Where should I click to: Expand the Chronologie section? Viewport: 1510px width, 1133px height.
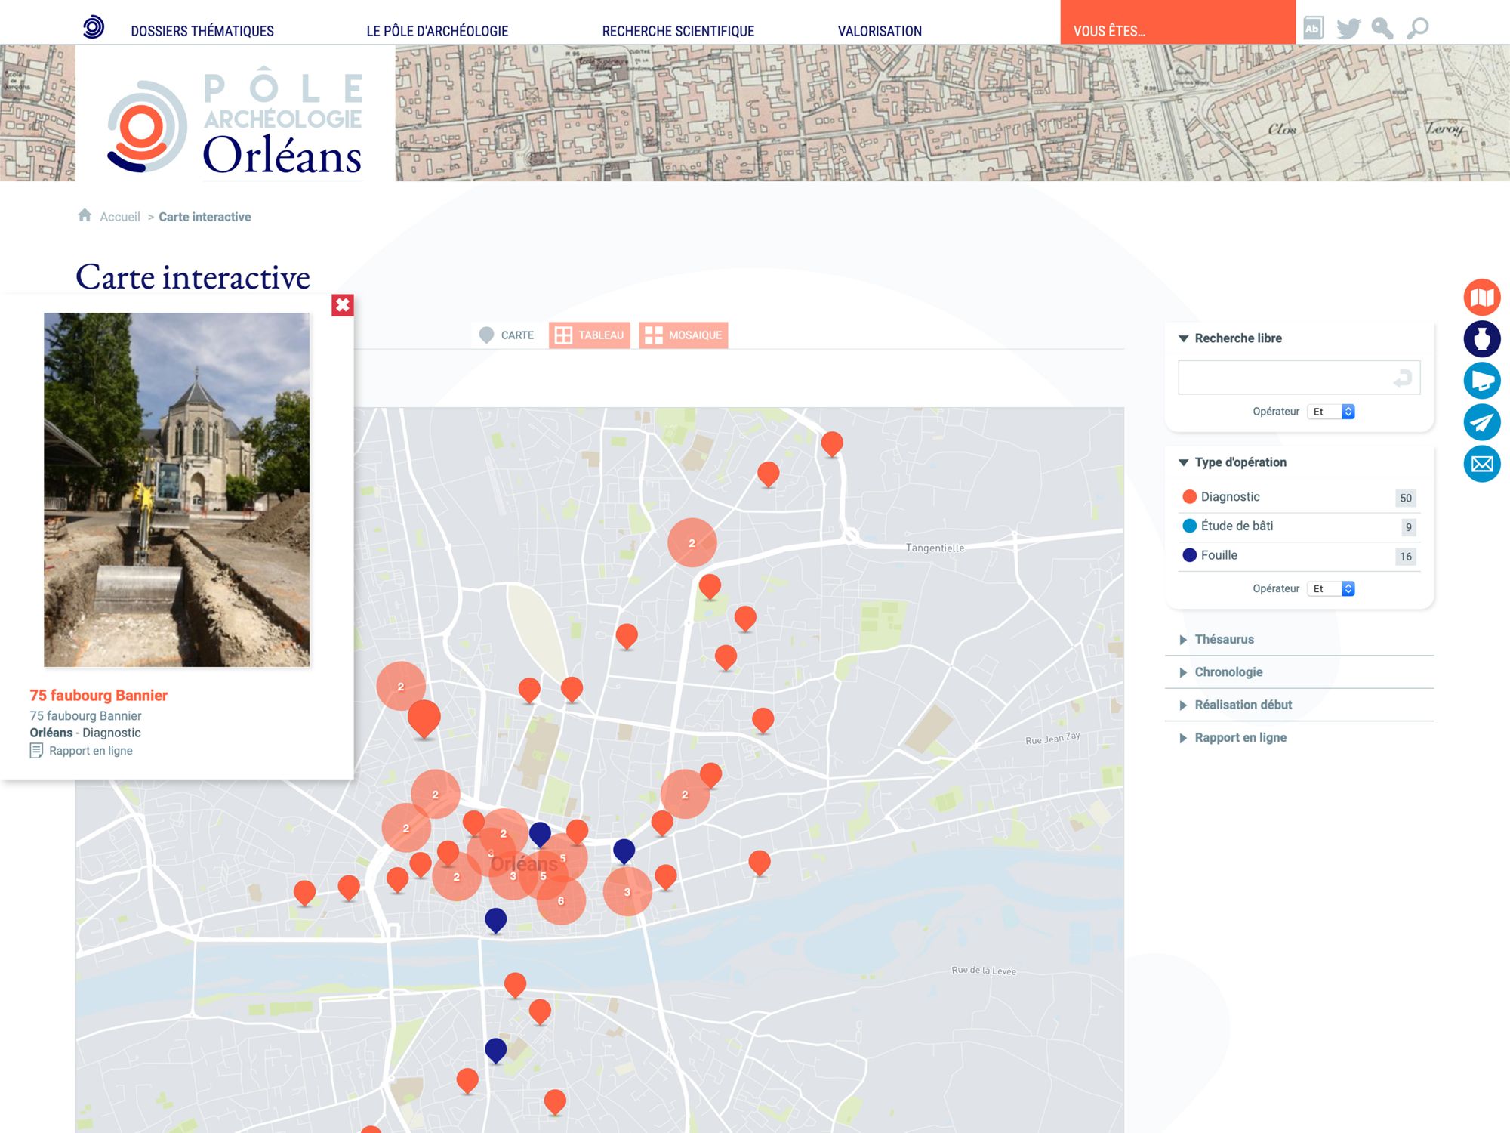pyautogui.click(x=1228, y=672)
